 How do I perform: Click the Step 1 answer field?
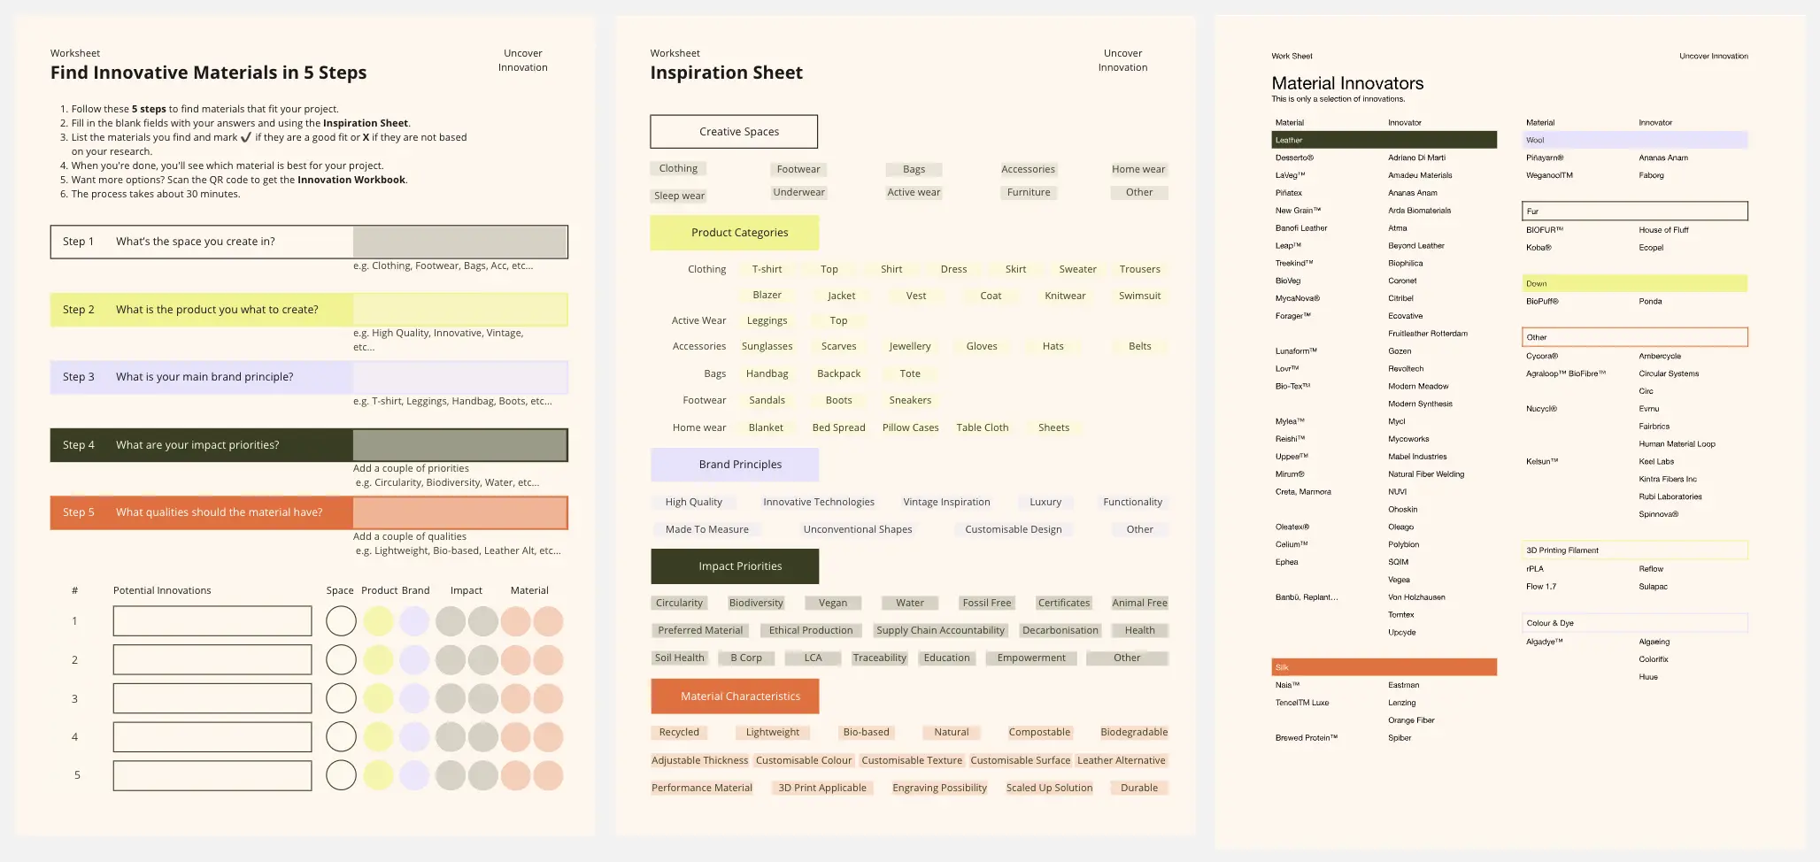[x=459, y=242]
